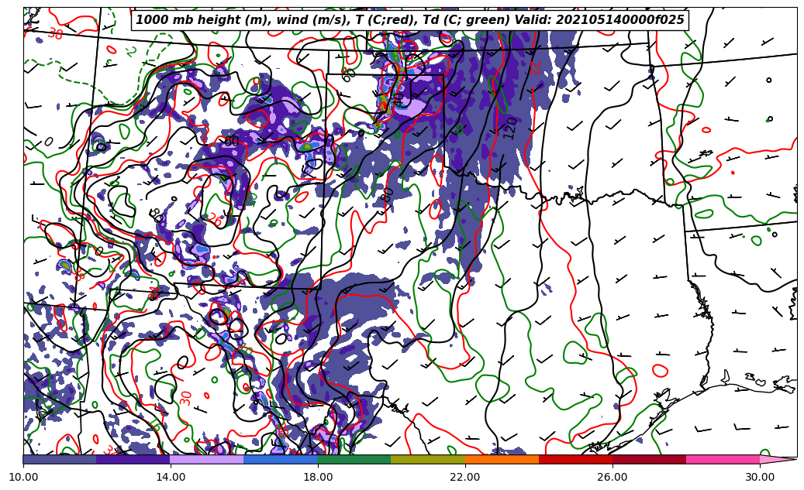Viewport: 804px width, 490px height.
Task: Click the 14.00 colorbar tick label
Action: click(x=171, y=477)
